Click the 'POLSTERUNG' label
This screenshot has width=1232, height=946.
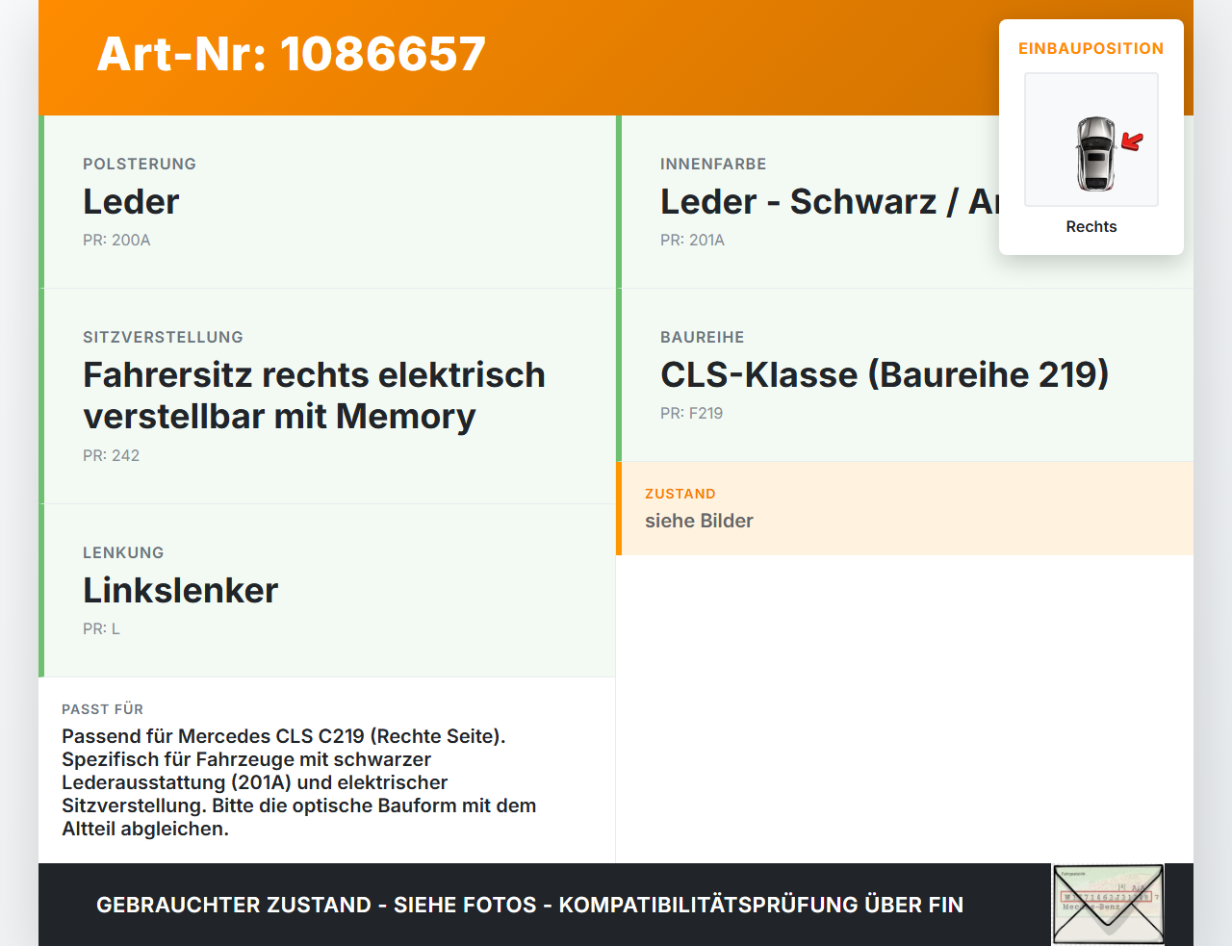pos(140,164)
